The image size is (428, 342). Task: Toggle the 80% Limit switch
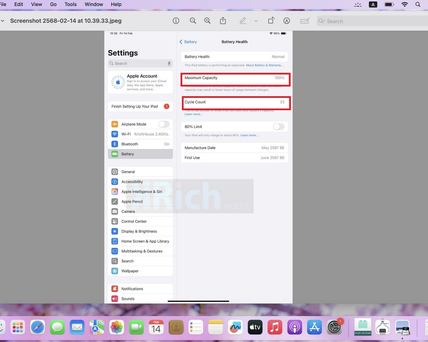[279, 127]
